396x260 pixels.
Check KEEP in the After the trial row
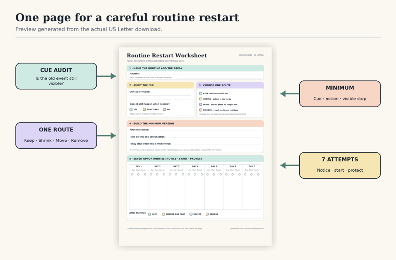(x=150, y=214)
